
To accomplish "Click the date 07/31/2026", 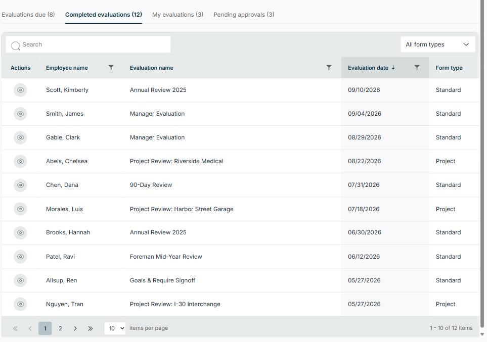I will click(x=364, y=185).
